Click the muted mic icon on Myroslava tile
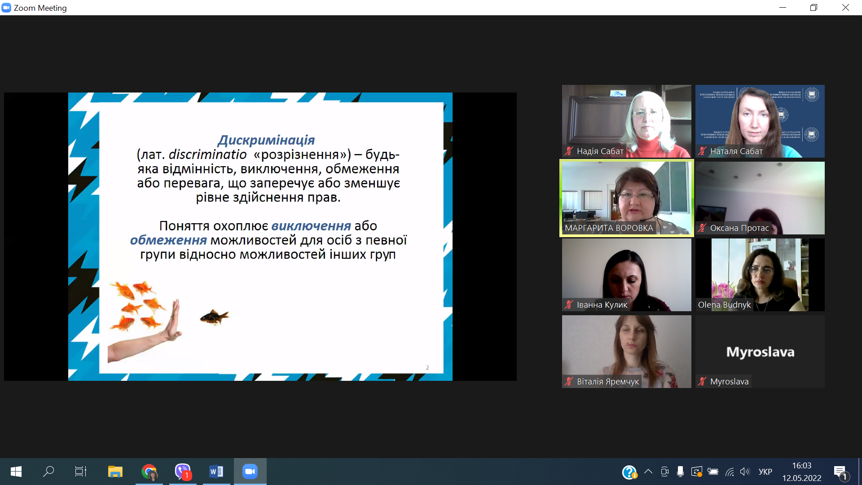Screen dimensions: 862x485 (x=702, y=382)
